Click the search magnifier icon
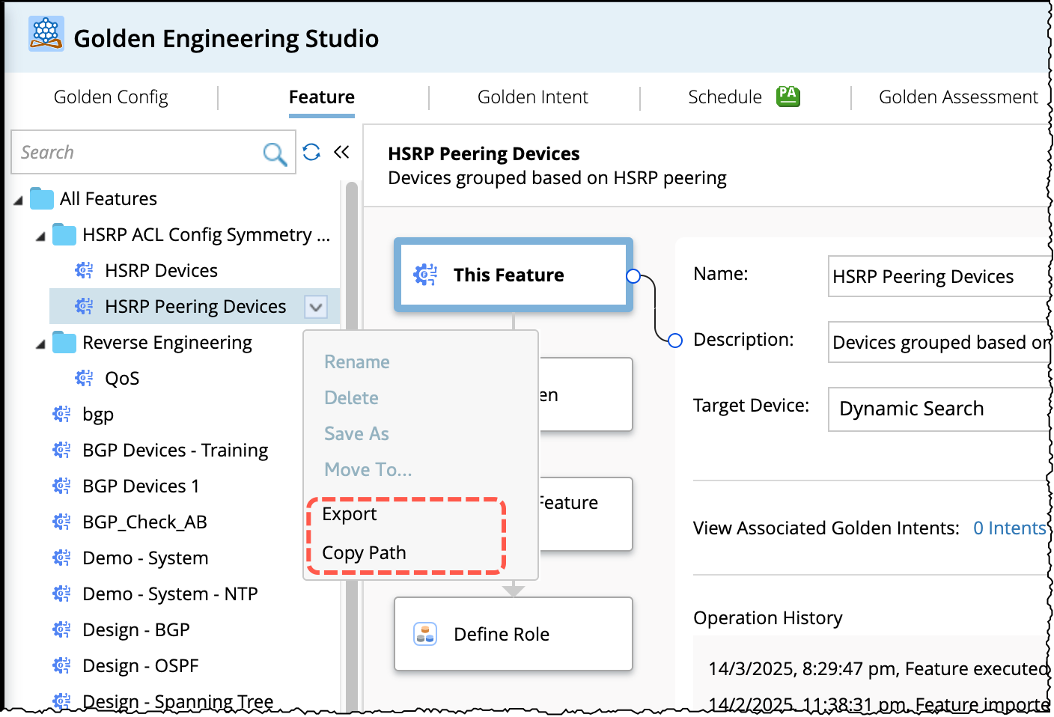Image resolution: width=1054 pixels, height=717 pixels. pyautogui.click(x=275, y=153)
